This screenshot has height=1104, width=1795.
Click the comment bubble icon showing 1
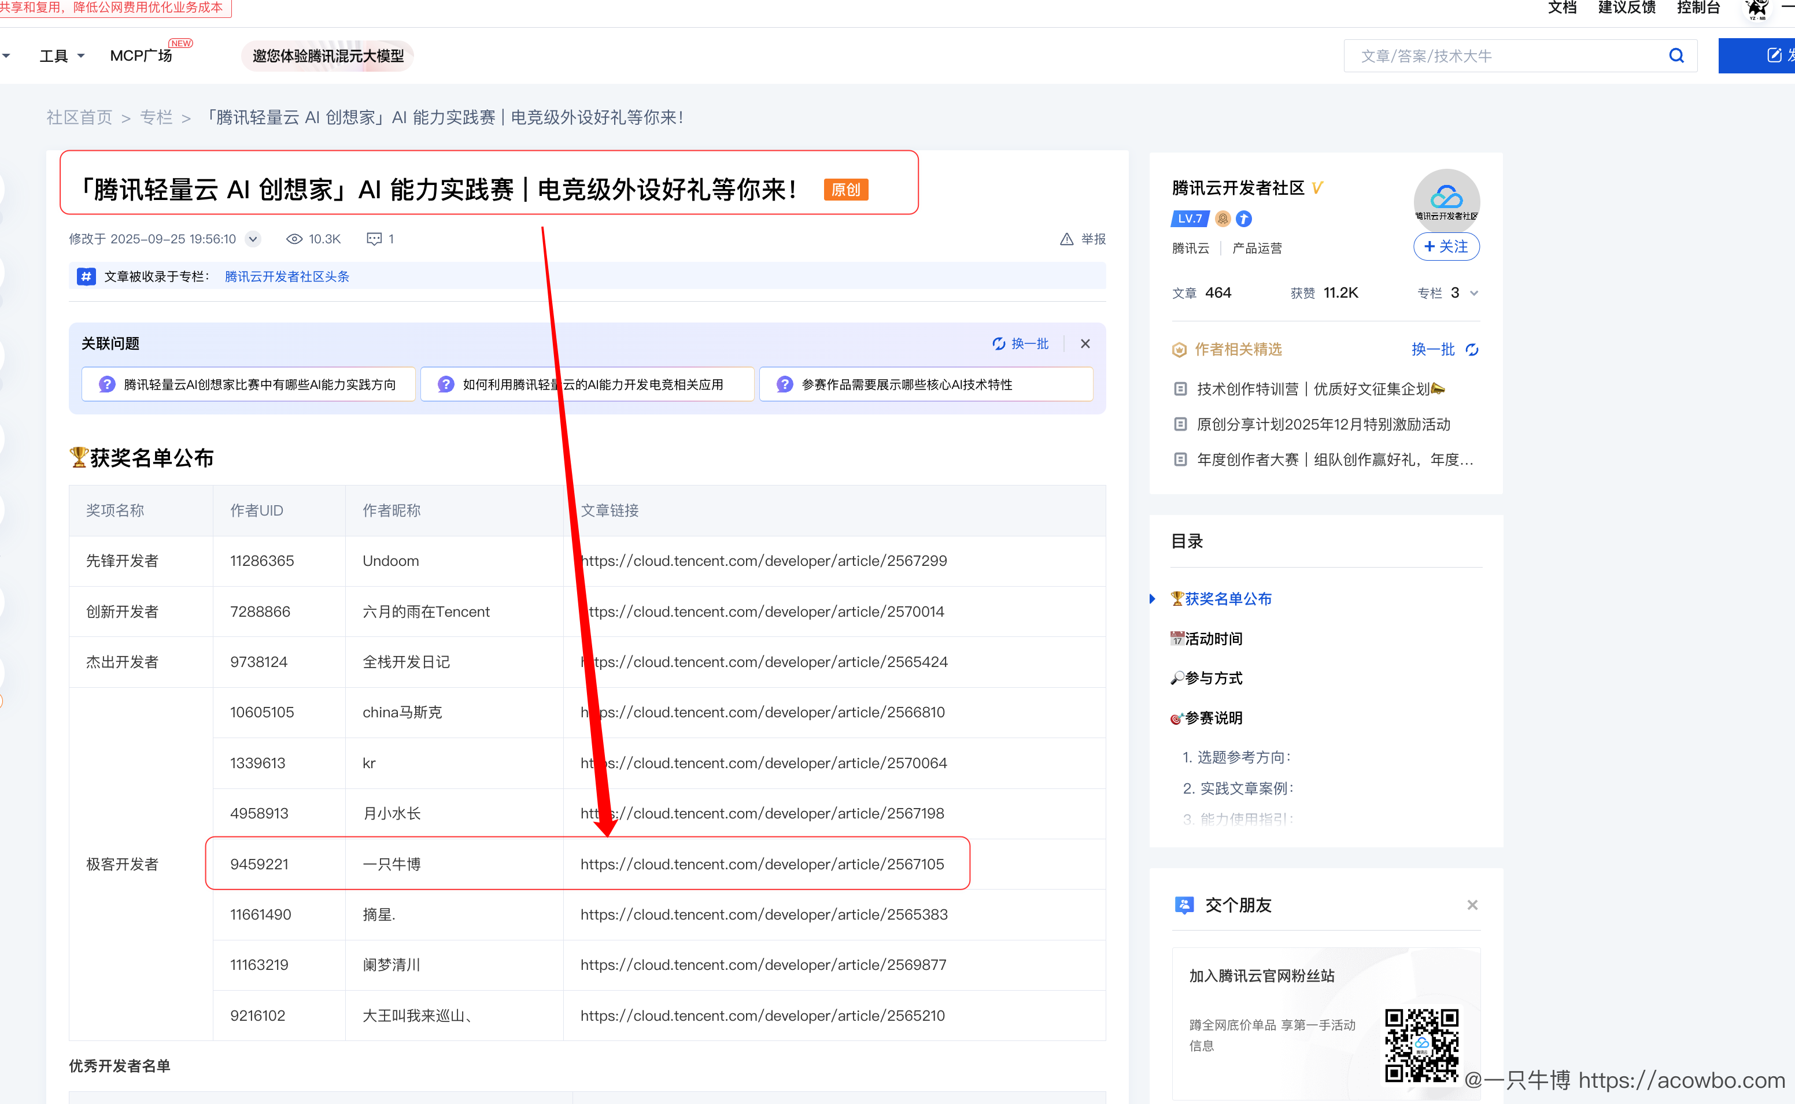point(374,239)
